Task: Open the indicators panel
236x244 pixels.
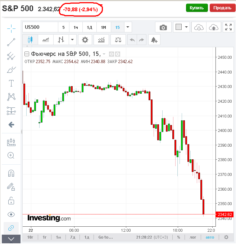Action: click(x=101, y=40)
